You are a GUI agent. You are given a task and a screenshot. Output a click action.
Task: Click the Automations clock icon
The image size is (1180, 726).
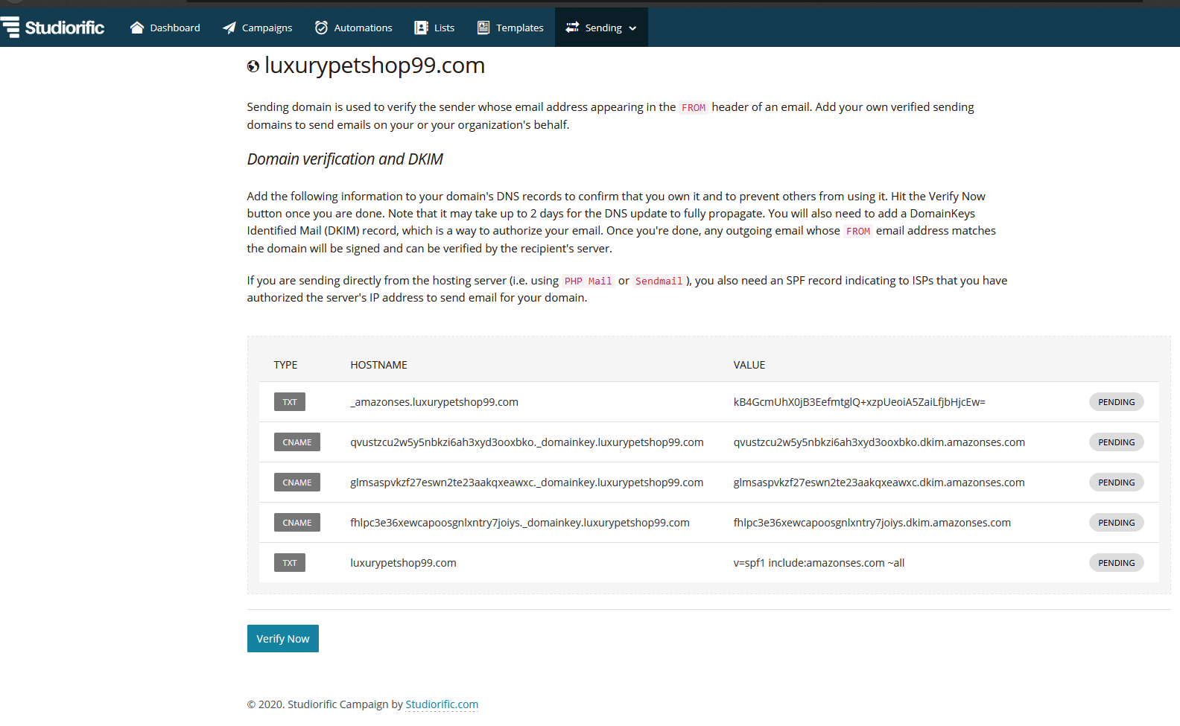321,28
